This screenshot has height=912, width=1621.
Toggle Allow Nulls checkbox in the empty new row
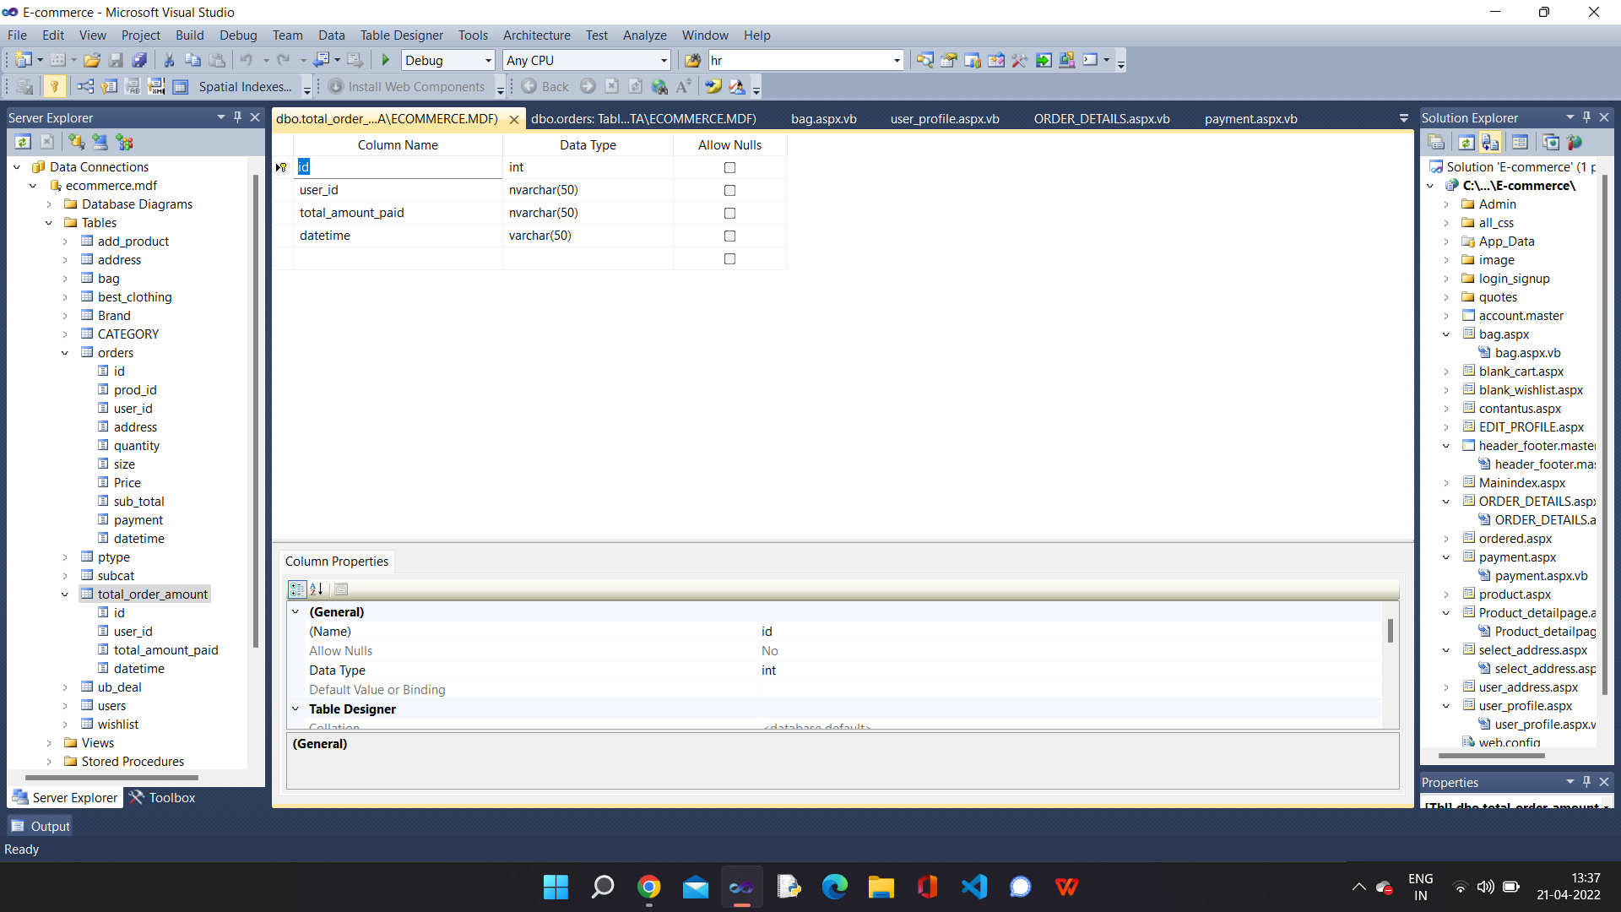(729, 258)
